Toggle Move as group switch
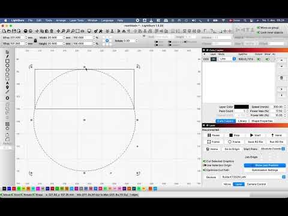Viewport: 288px width, 216px height. pyautogui.click(x=259, y=28)
